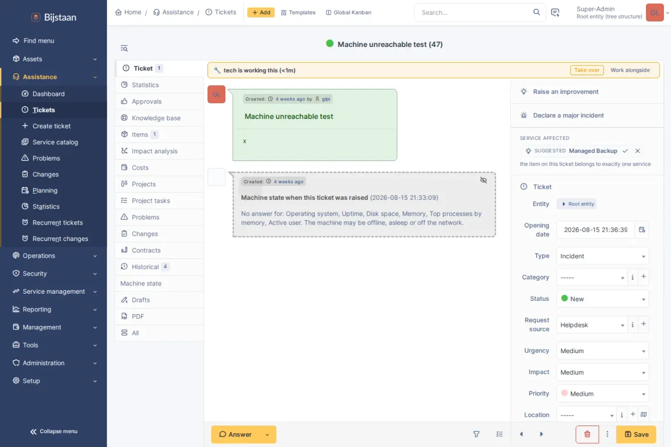Click the info icon next to Category
The height and width of the screenshot is (447, 671).
632,277
